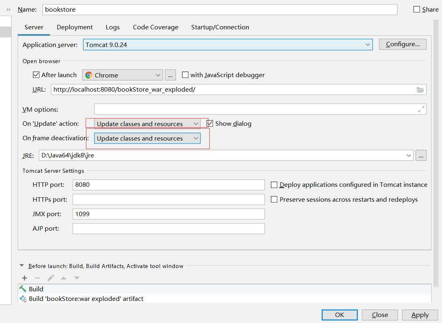Enable Deploy applications configured in Tomcat instance
Screen dimensions: 442x323
pyautogui.click(x=274, y=185)
